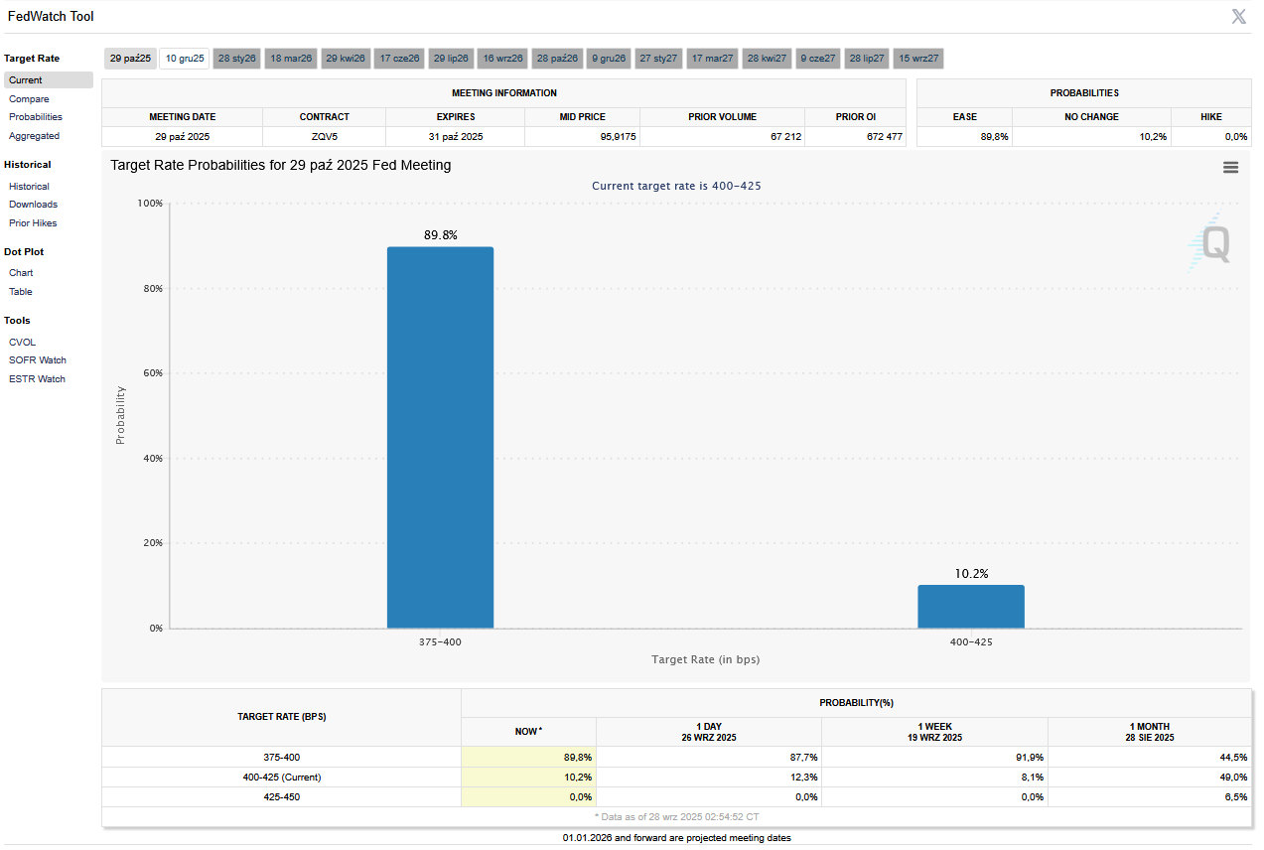This screenshot has width=1264, height=850.
Task: View Prior Hikes in the sidebar
Action: [x=33, y=223]
